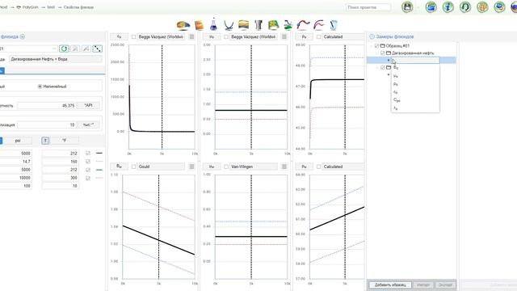Open the top μo chart options menu icon
This screenshot has width=517, height=291.
pyautogui.click(x=284, y=36)
